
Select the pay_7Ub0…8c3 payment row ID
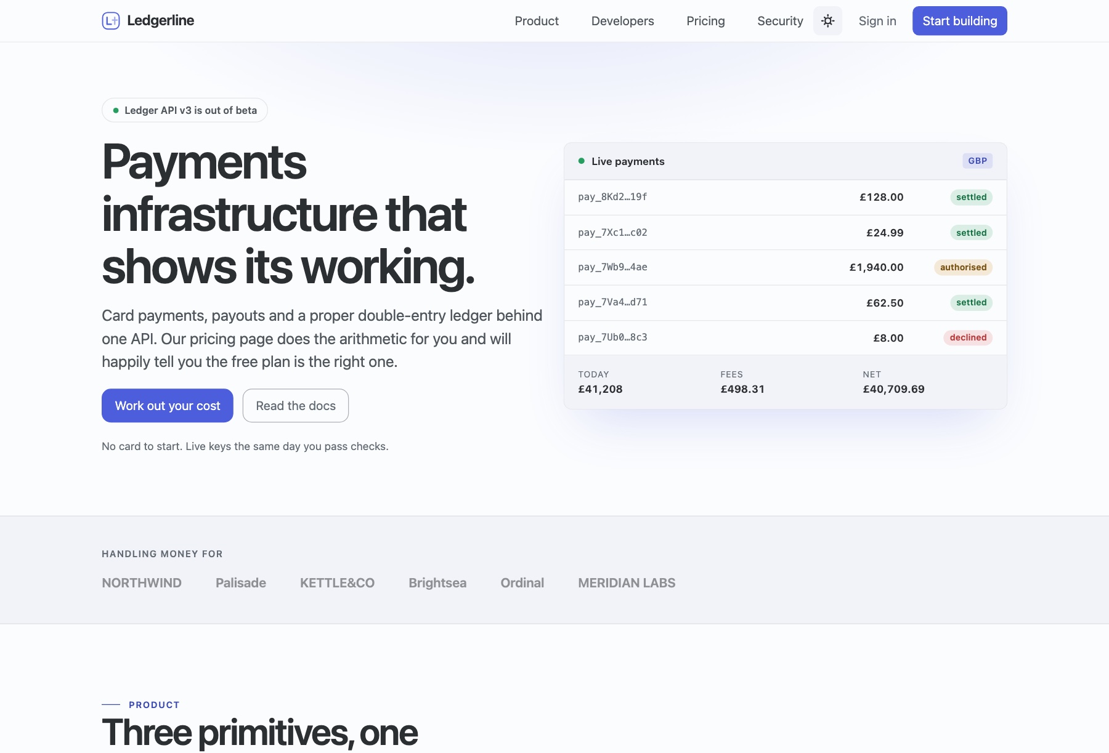(x=612, y=337)
